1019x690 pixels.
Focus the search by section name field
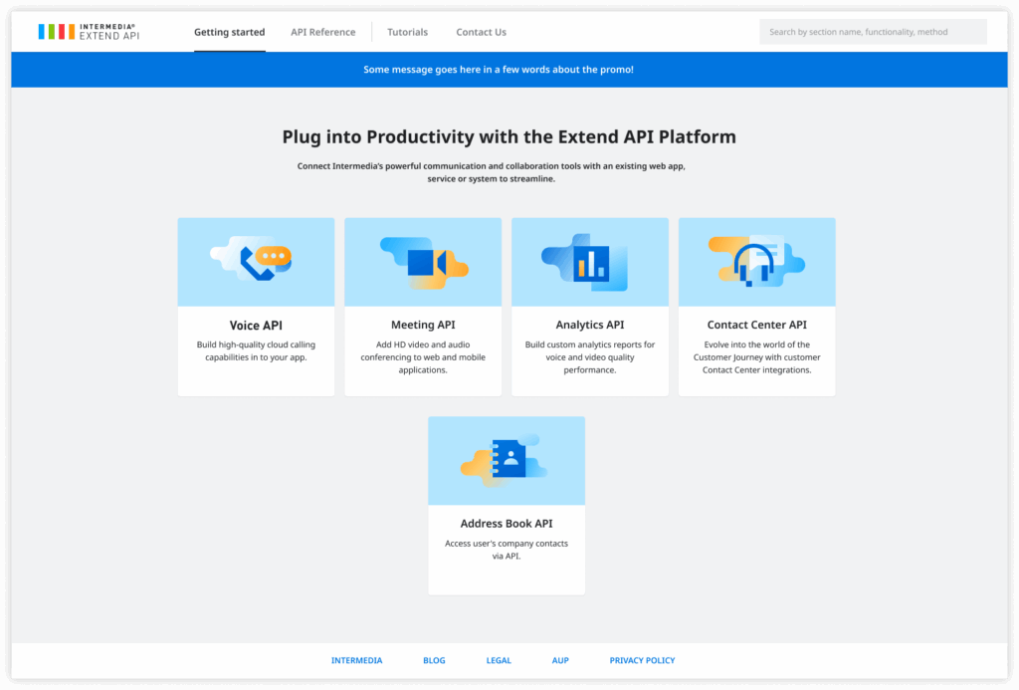click(873, 32)
